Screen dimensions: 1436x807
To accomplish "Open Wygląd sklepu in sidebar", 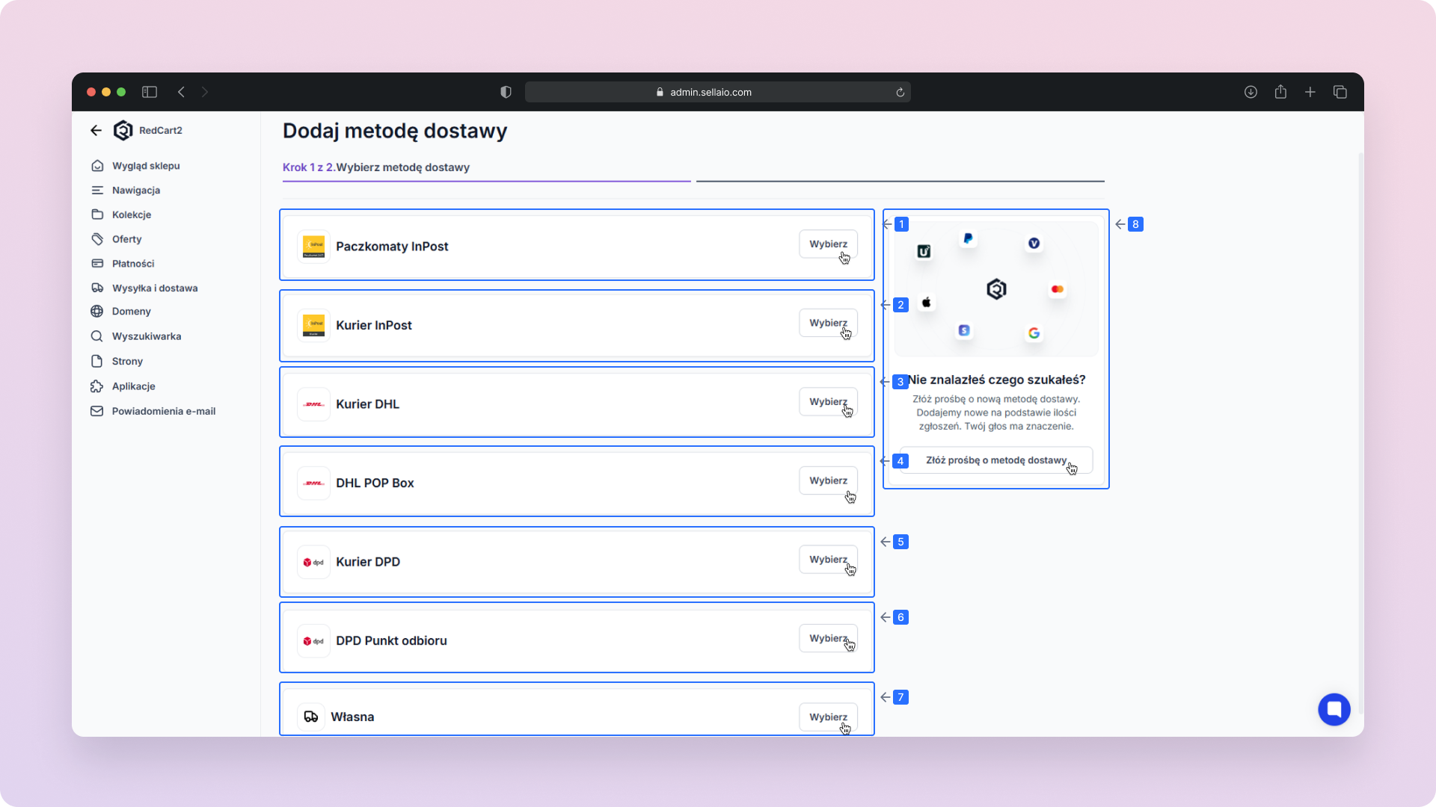I will click(146, 166).
